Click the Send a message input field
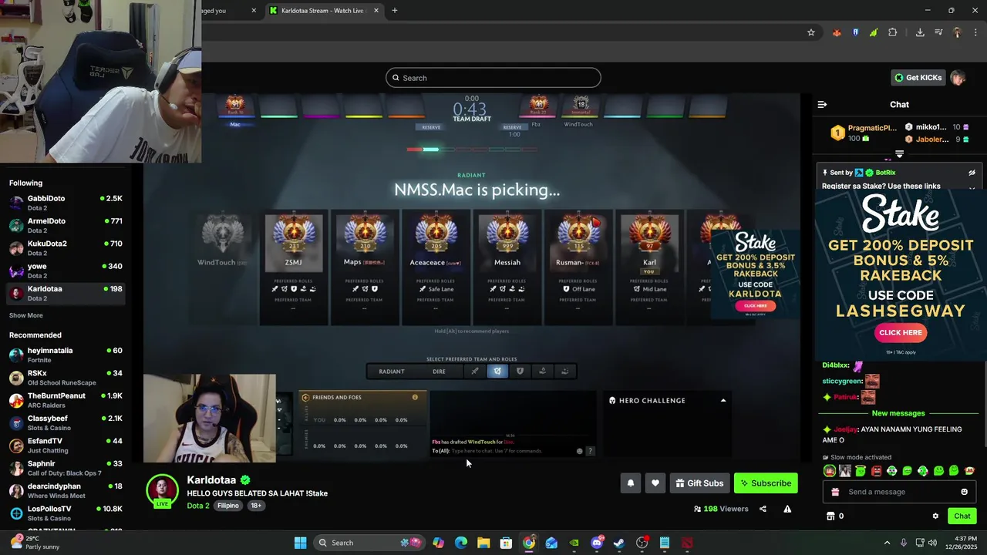 tap(900, 492)
